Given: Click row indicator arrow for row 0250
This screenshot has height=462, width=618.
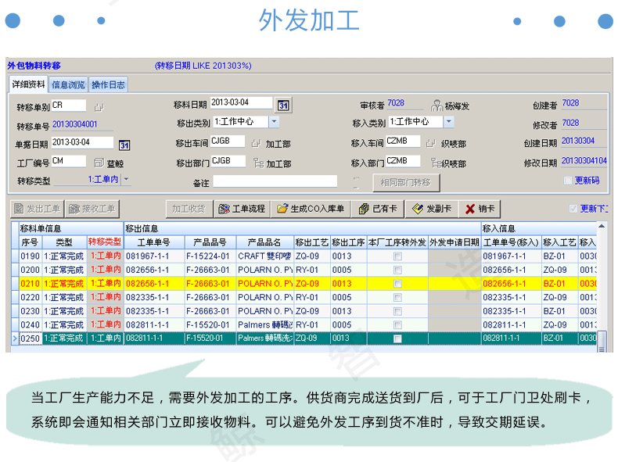Looking at the screenshot, I should (x=15, y=338).
